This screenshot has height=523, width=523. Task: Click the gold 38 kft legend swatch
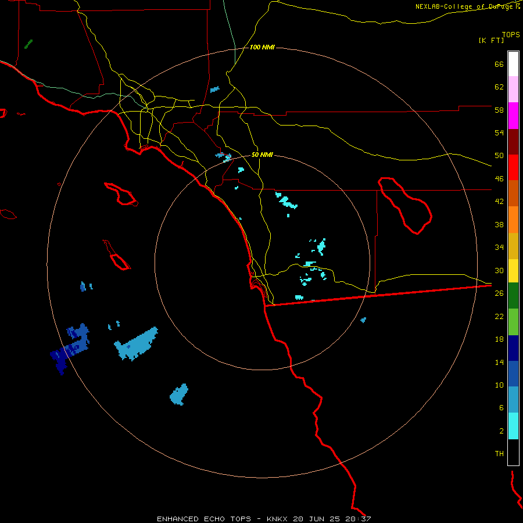[x=513, y=246]
